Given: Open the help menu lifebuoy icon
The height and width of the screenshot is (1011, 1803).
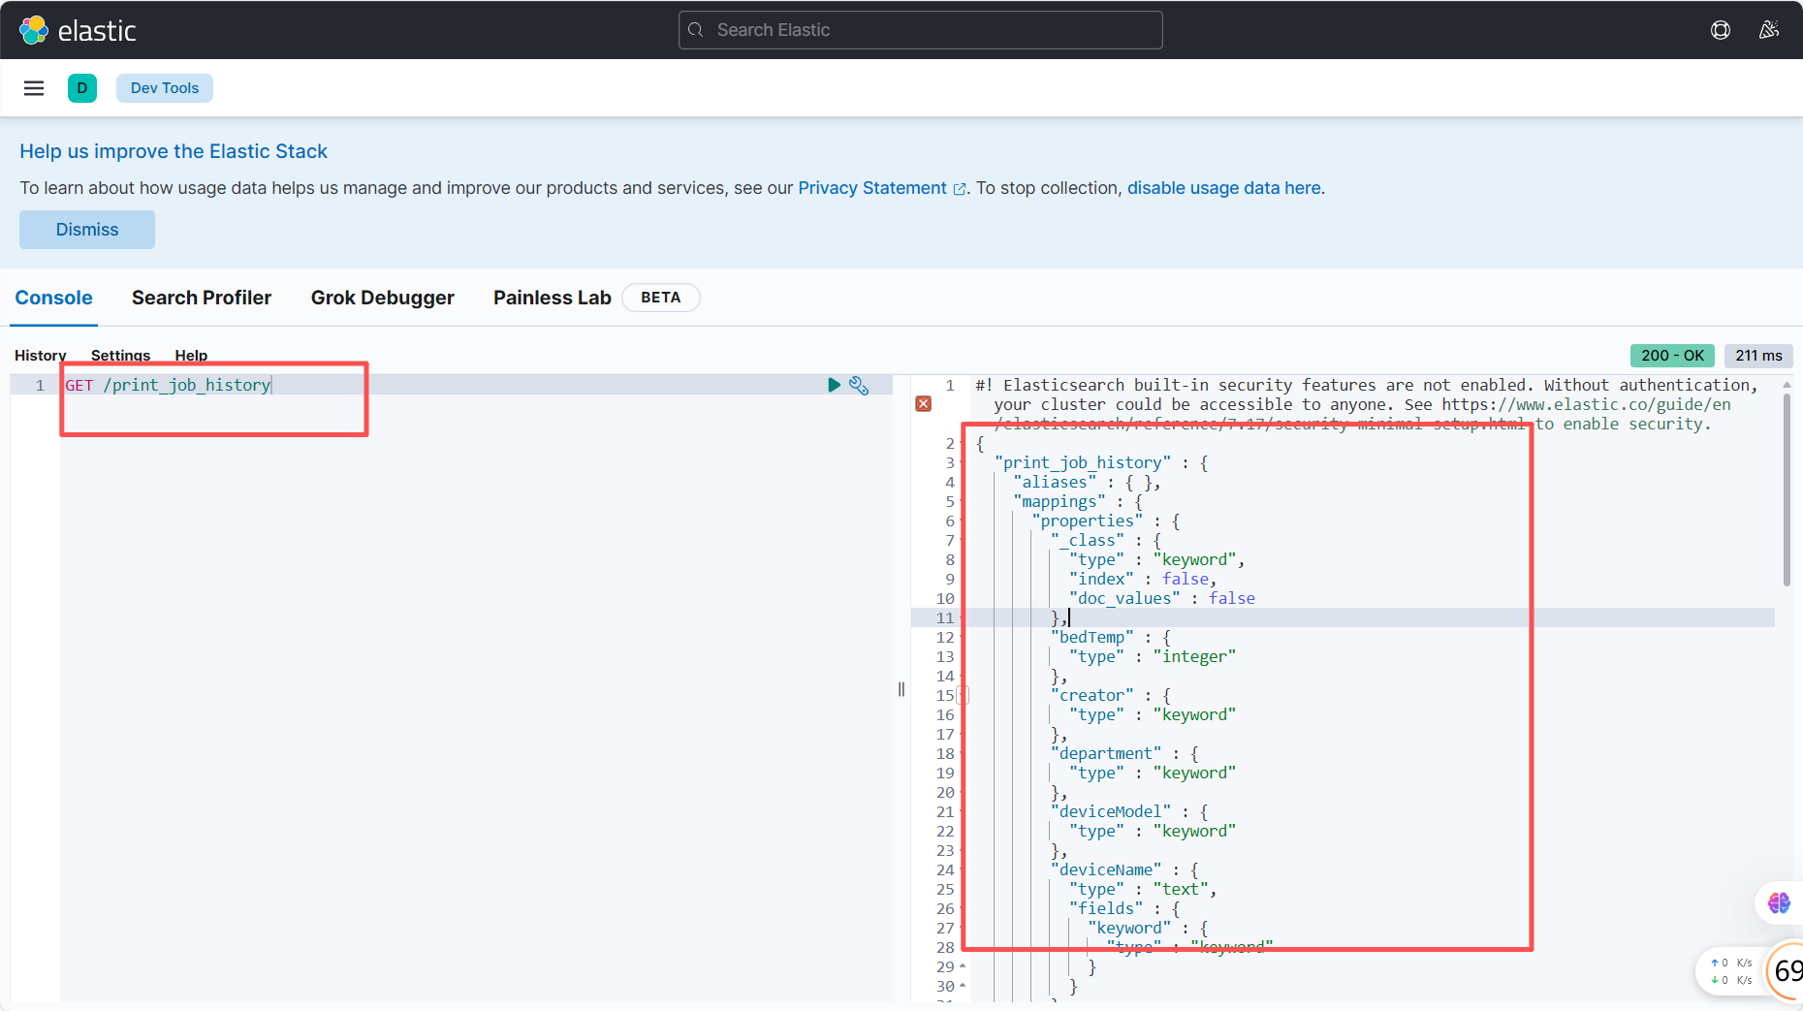Looking at the screenshot, I should click(x=1721, y=30).
